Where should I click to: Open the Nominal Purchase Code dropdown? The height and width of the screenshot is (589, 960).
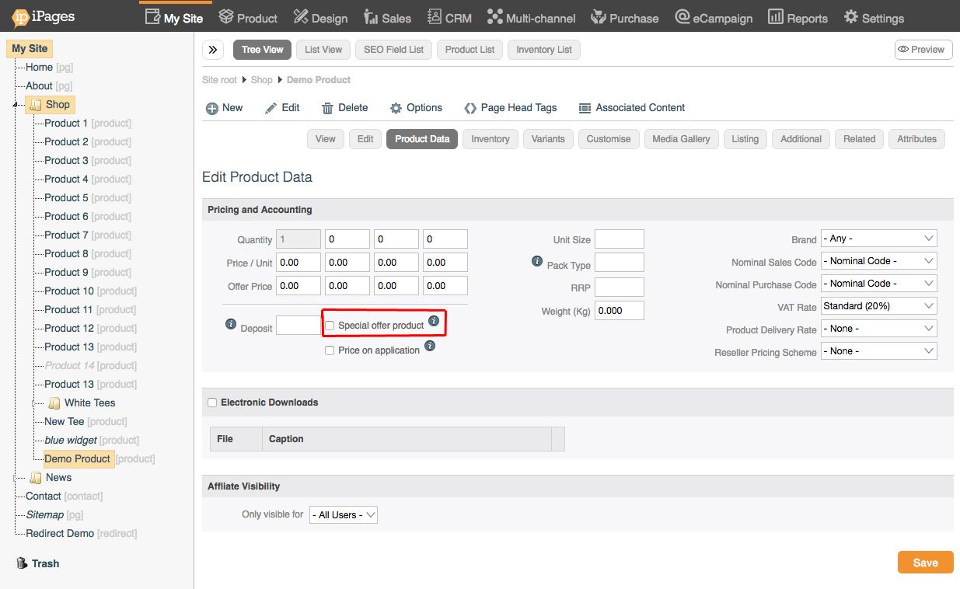coord(879,284)
